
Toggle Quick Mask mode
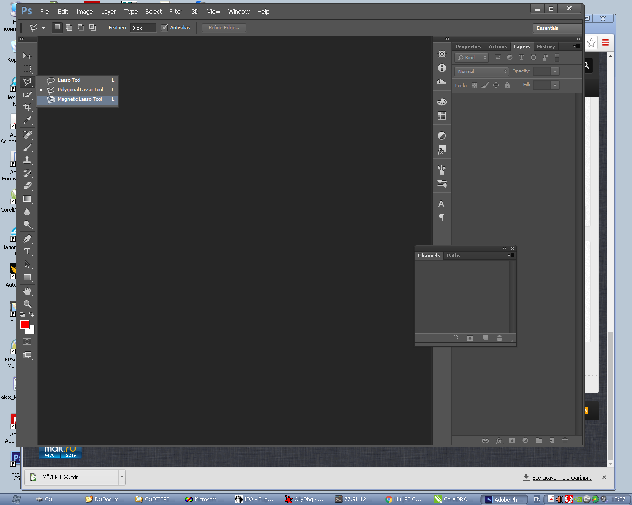(27, 341)
